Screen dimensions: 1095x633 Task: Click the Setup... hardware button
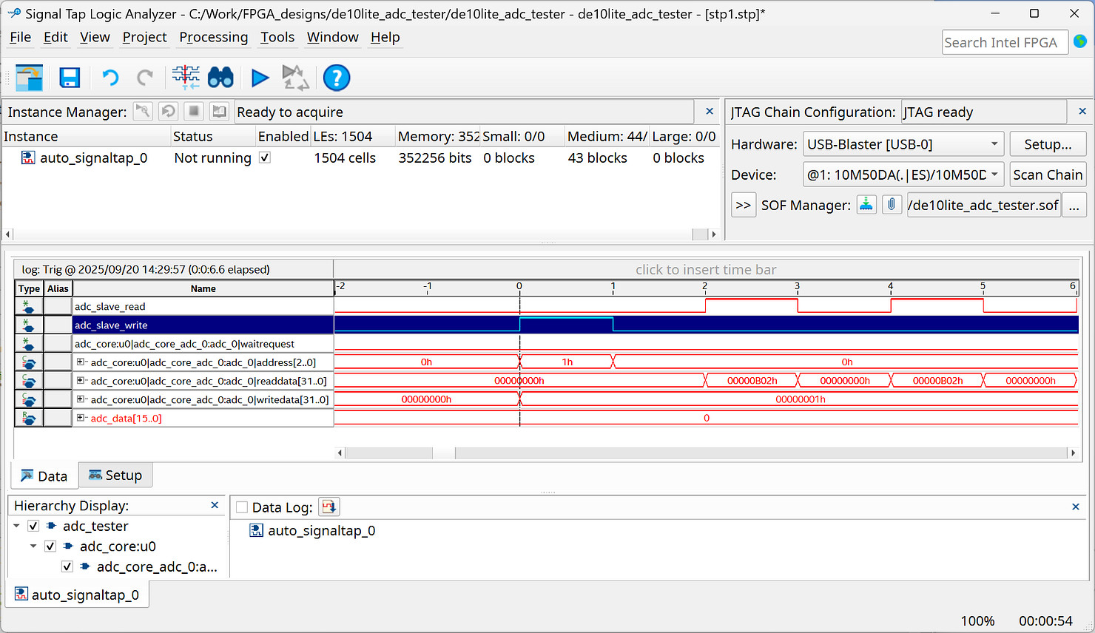(1047, 144)
